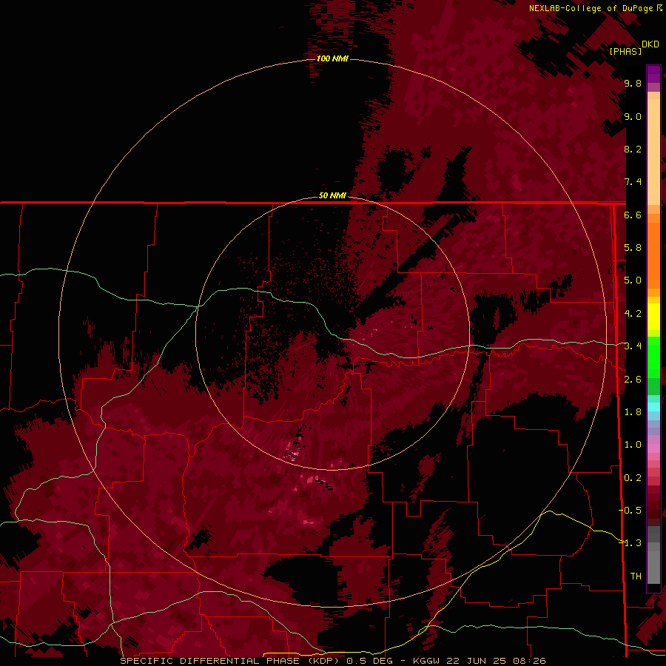This screenshot has width=666, height=666.
Task: Click the 1.0 scale value
Action: 633,445
